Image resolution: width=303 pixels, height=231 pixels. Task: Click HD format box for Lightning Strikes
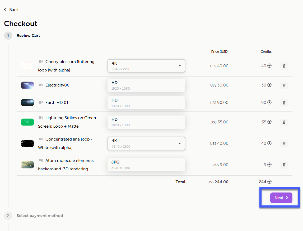click(x=146, y=122)
